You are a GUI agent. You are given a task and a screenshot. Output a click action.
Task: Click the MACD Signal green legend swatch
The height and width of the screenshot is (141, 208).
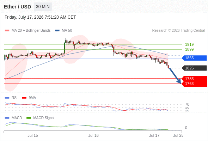point(29,118)
